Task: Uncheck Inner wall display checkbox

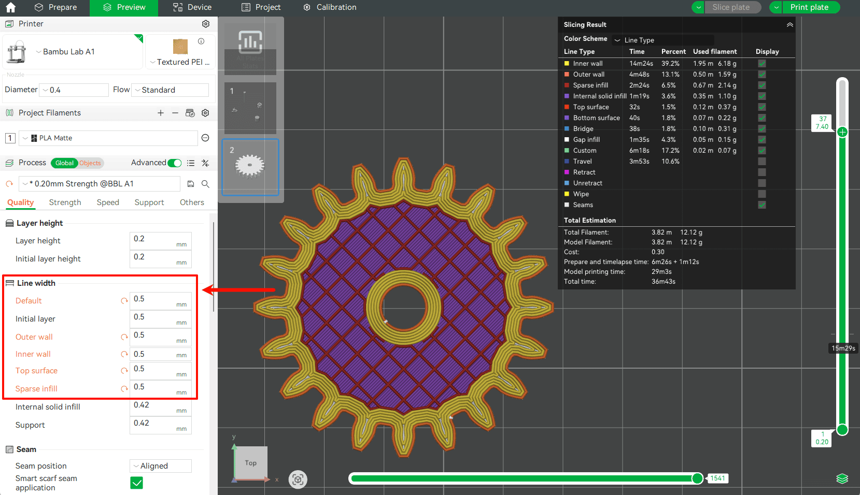Action: pos(762,64)
